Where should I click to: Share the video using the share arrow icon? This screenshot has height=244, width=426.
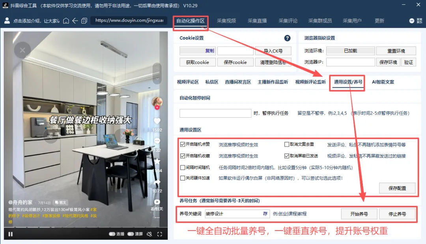coord(157,181)
